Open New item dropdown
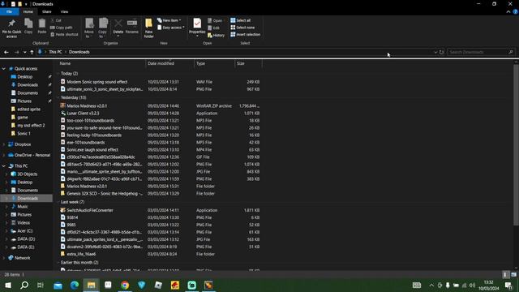 [x=169, y=20]
